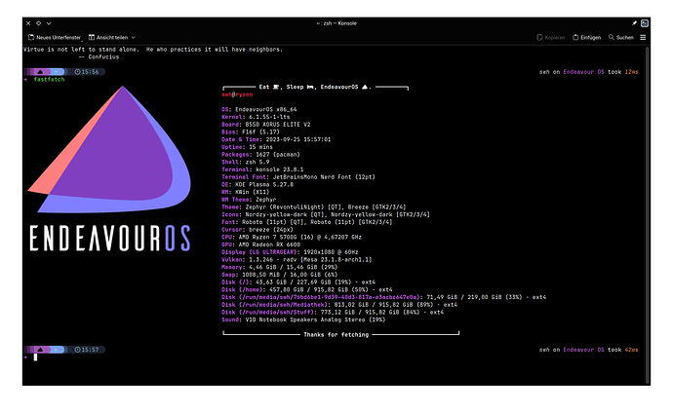Click the Kopieren copy button
Screen dimensions: 673x412
[x=552, y=37]
